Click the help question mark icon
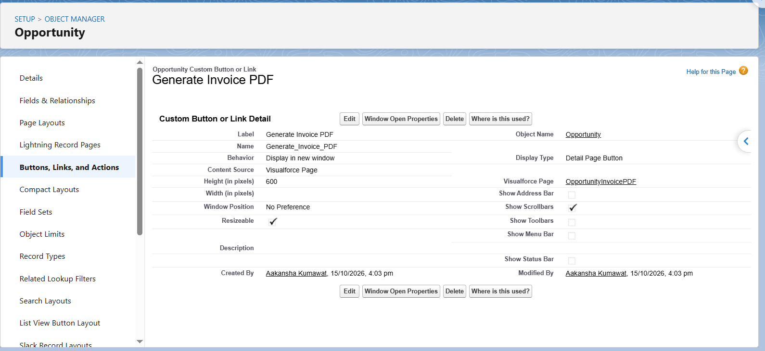Viewport: 765px width, 351px height. (x=743, y=71)
